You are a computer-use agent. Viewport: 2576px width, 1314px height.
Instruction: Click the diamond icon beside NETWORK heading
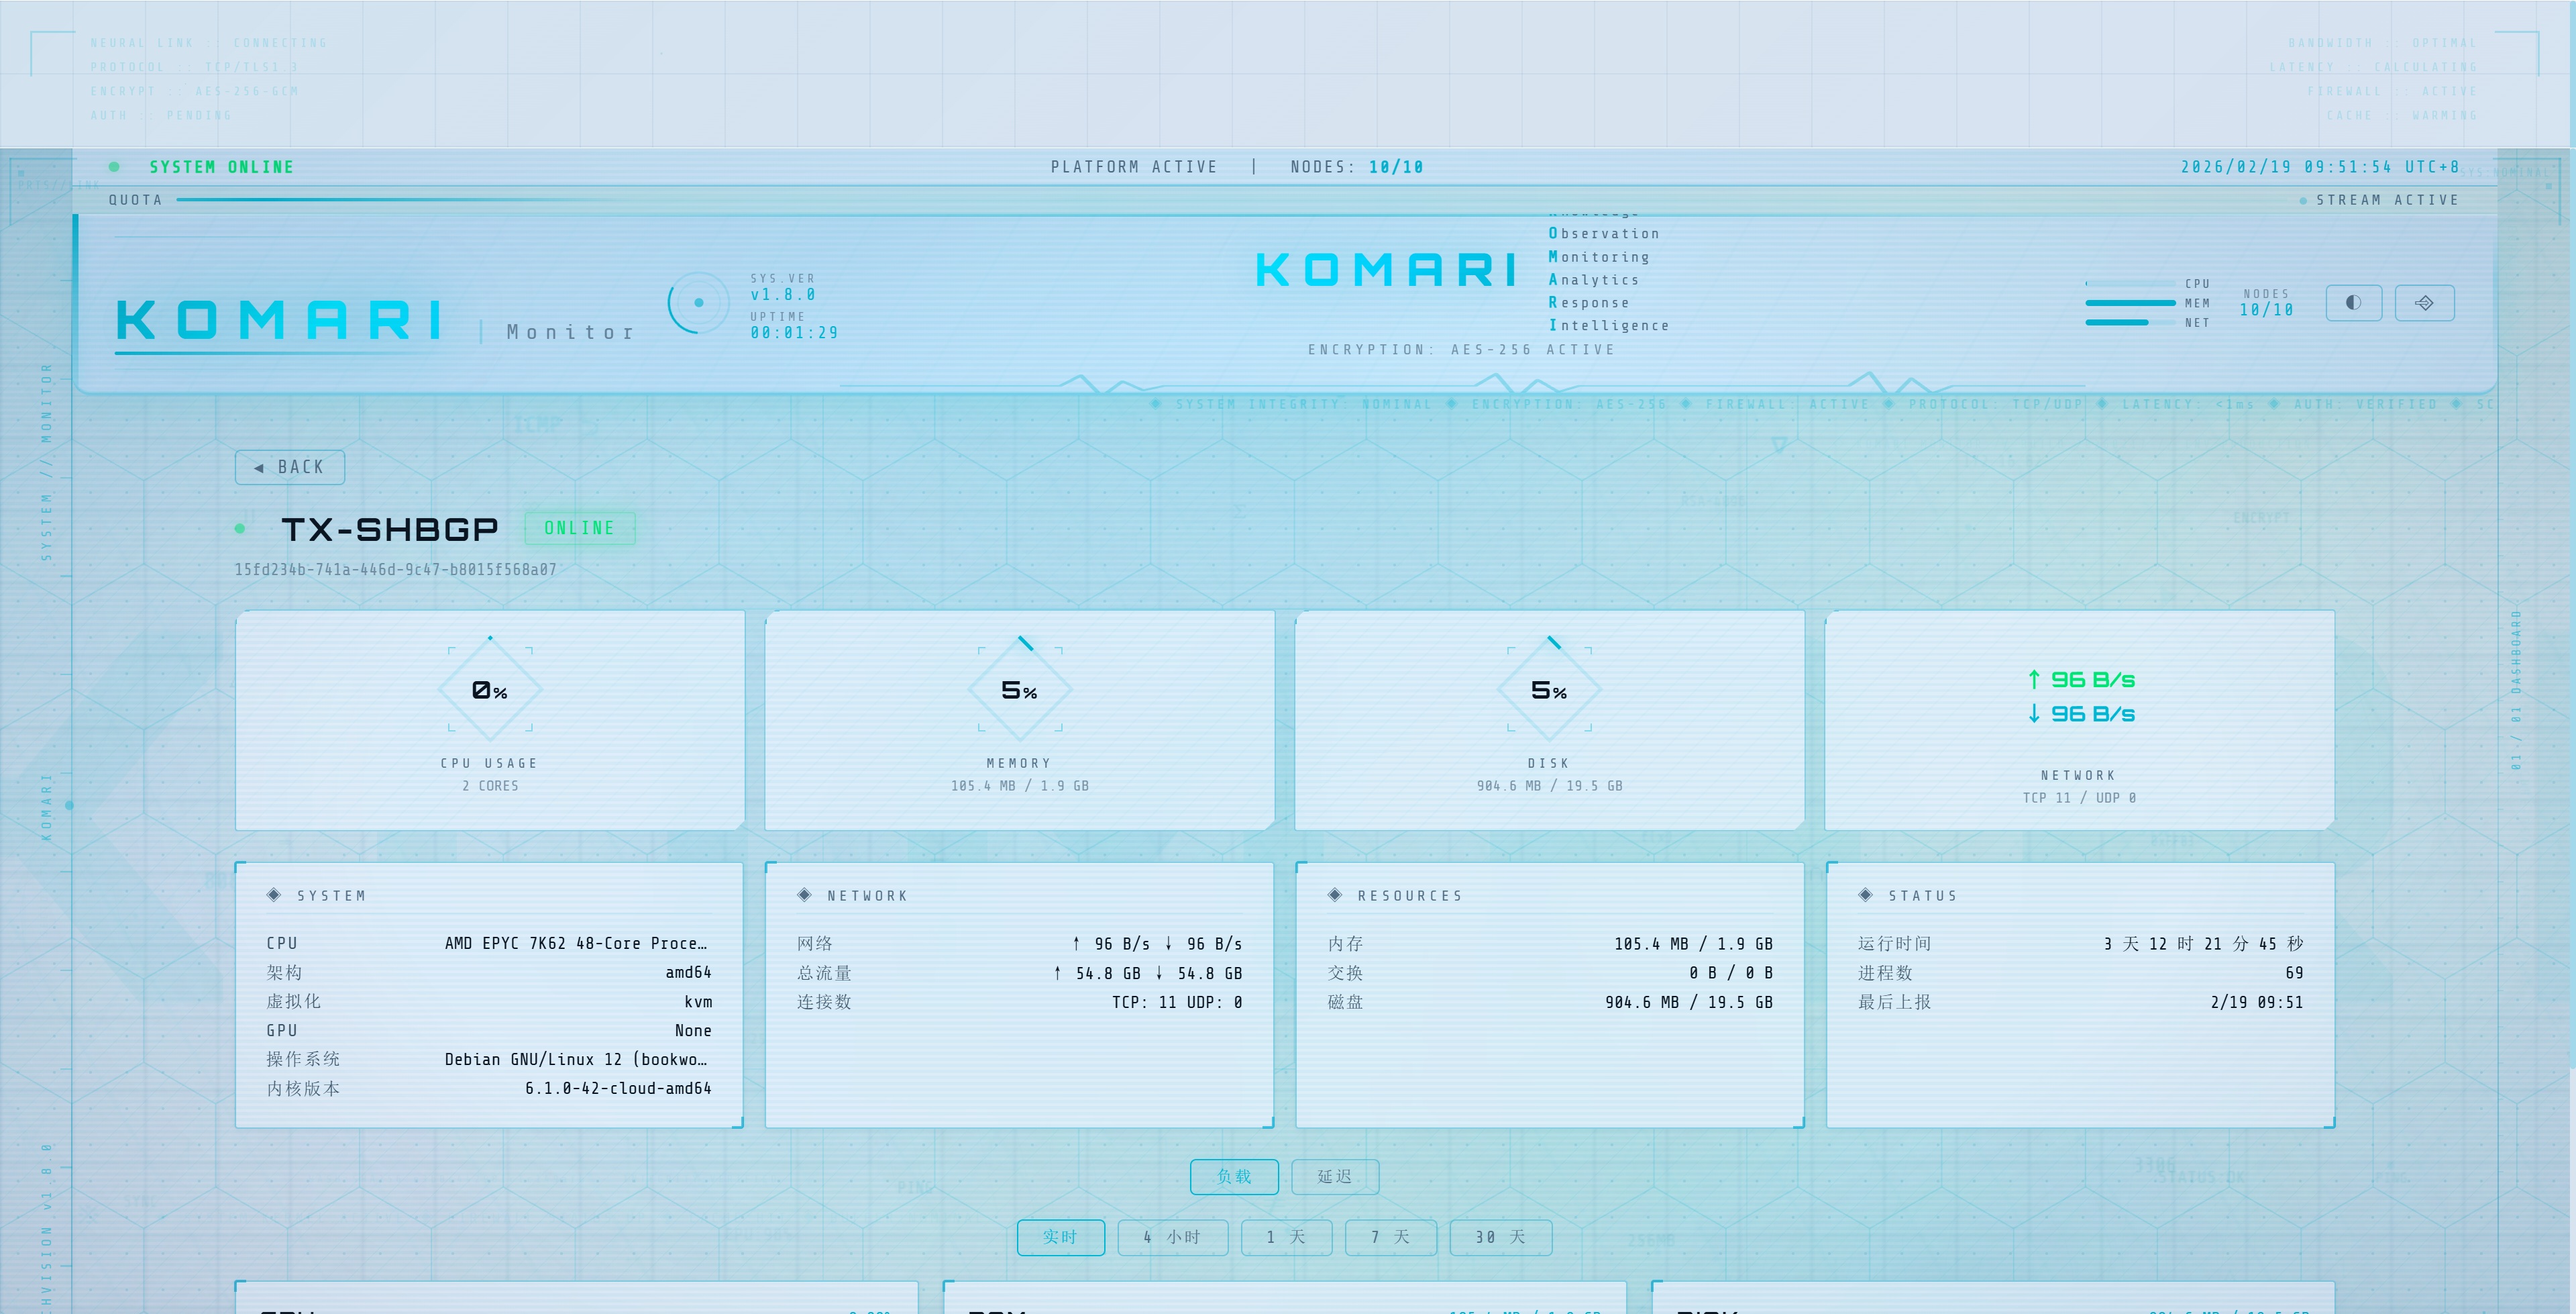point(804,895)
